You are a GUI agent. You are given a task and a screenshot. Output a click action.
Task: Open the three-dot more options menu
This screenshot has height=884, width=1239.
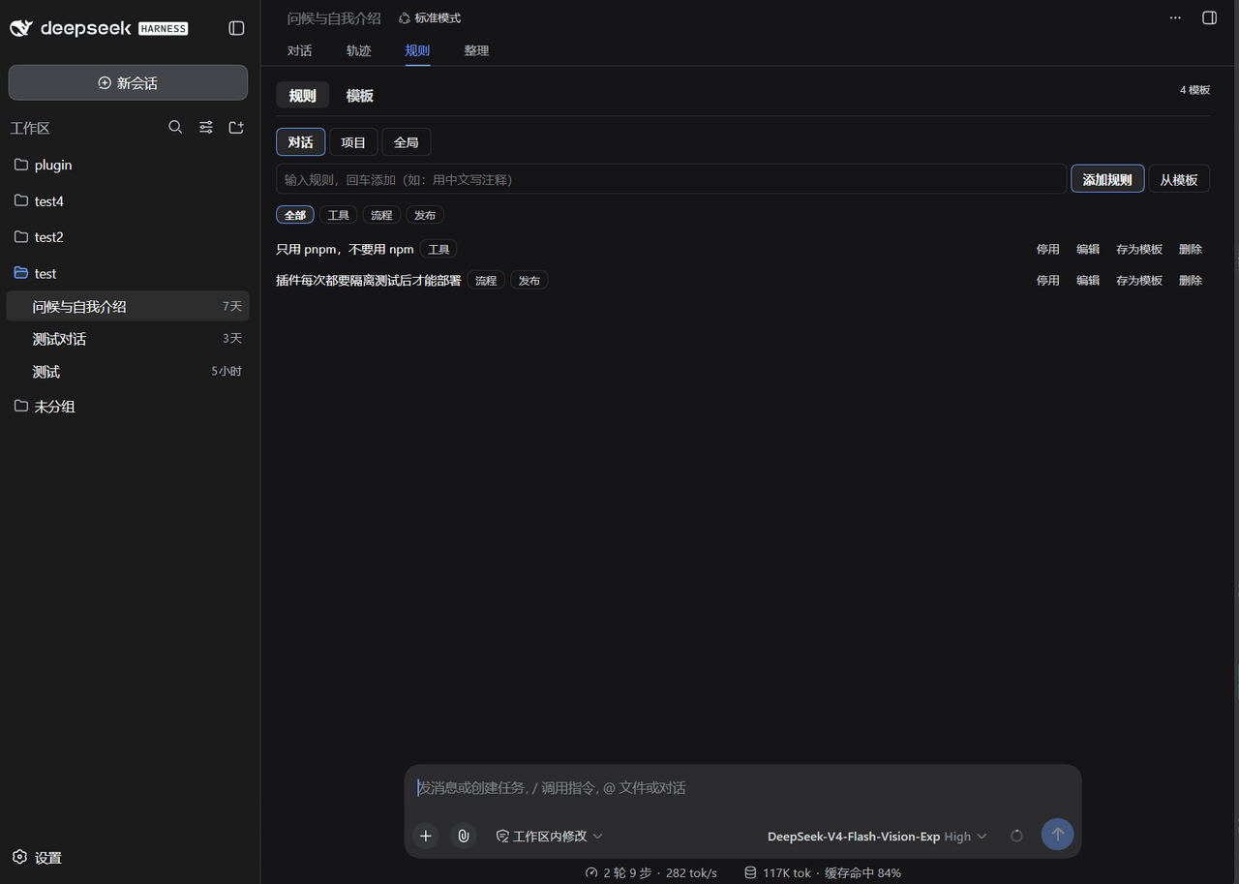coord(1175,17)
